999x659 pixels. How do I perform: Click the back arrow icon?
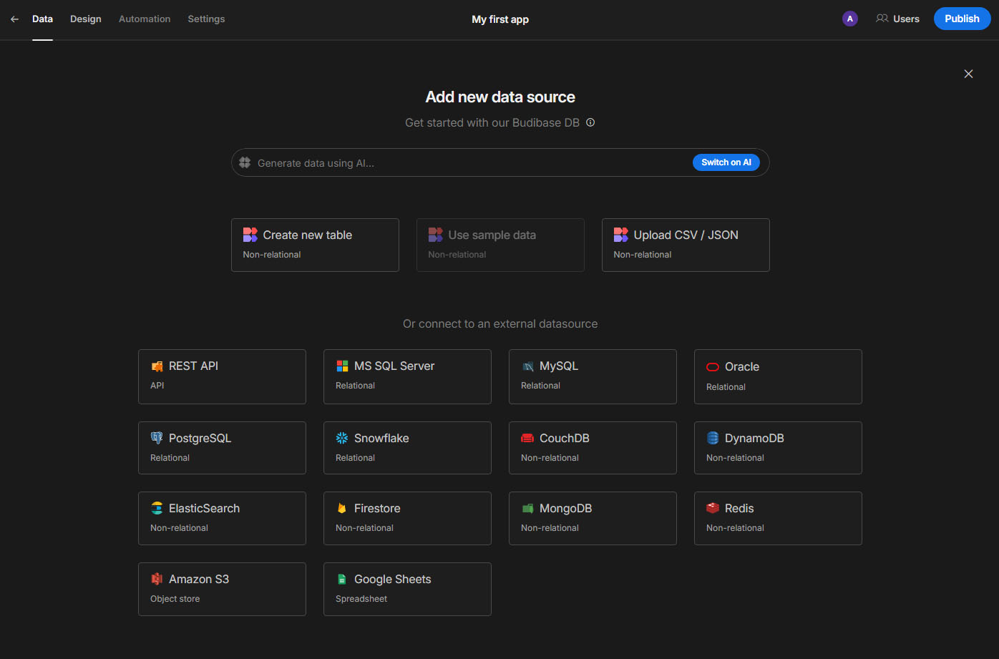click(x=14, y=19)
